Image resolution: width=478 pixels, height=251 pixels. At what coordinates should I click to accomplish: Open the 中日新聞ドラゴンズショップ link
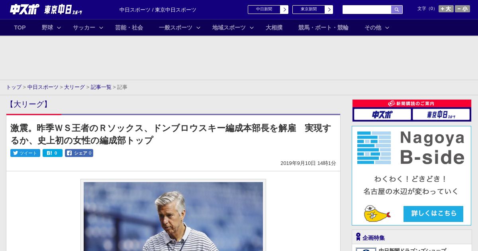point(412,250)
